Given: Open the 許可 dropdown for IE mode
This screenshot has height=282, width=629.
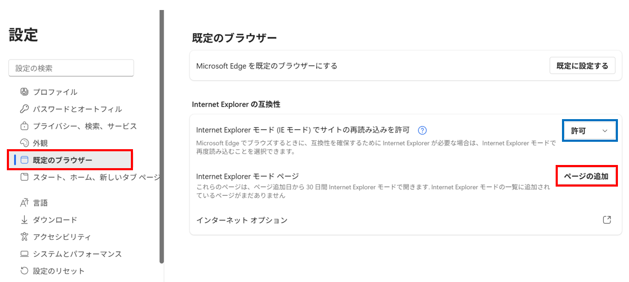Looking at the screenshot, I should 589,131.
